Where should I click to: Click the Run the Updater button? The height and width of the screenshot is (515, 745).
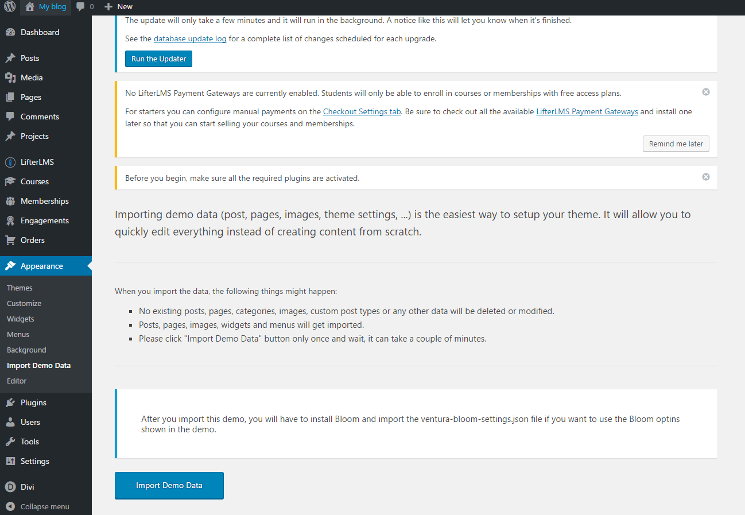click(158, 59)
